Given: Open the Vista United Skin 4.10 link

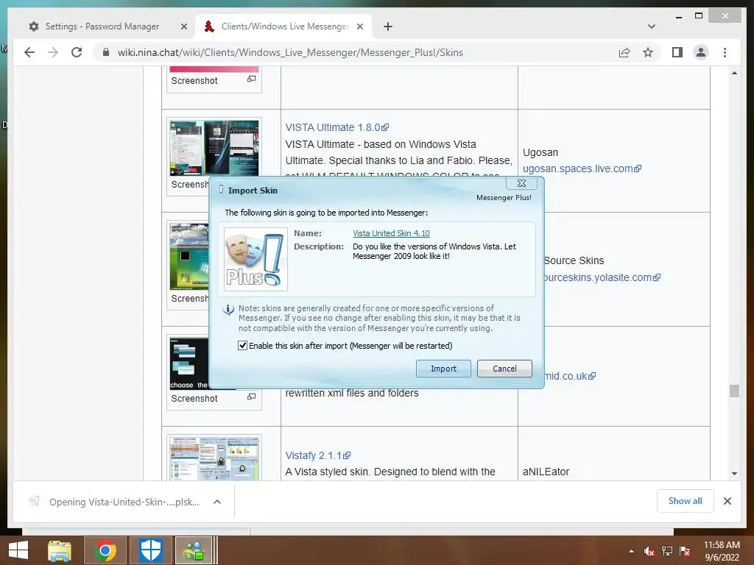Looking at the screenshot, I should click(391, 233).
